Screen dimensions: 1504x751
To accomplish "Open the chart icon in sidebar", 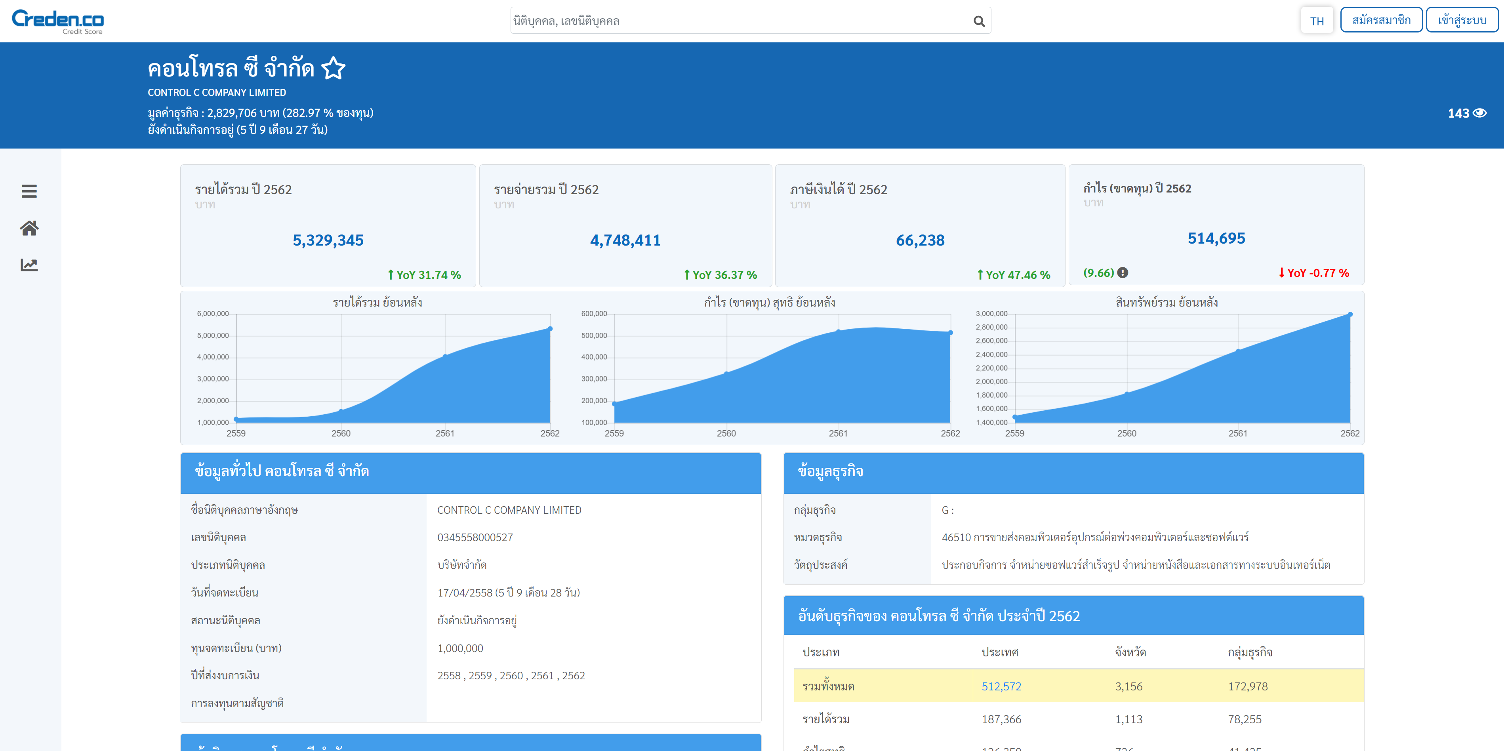I will point(29,265).
